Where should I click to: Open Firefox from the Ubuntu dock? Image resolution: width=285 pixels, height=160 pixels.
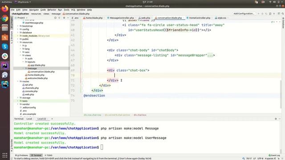click(x=5, y=9)
